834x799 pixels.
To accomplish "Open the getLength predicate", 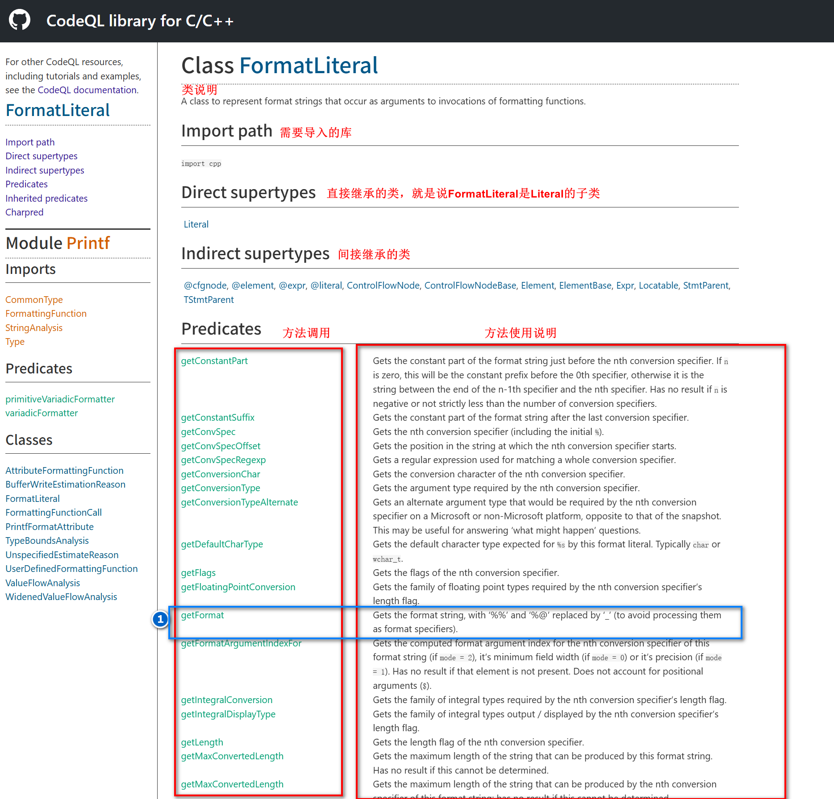I will [202, 742].
